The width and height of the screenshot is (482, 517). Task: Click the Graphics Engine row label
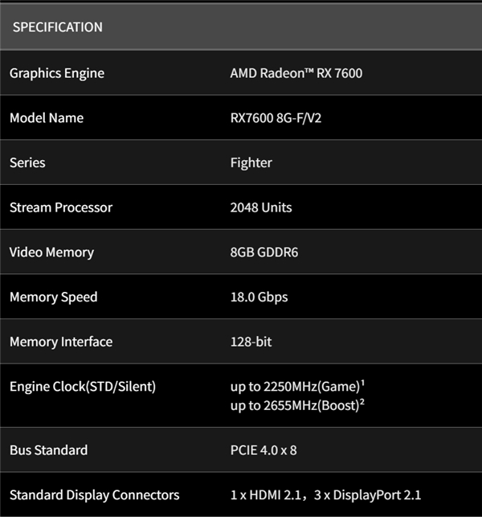tap(57, 73)
